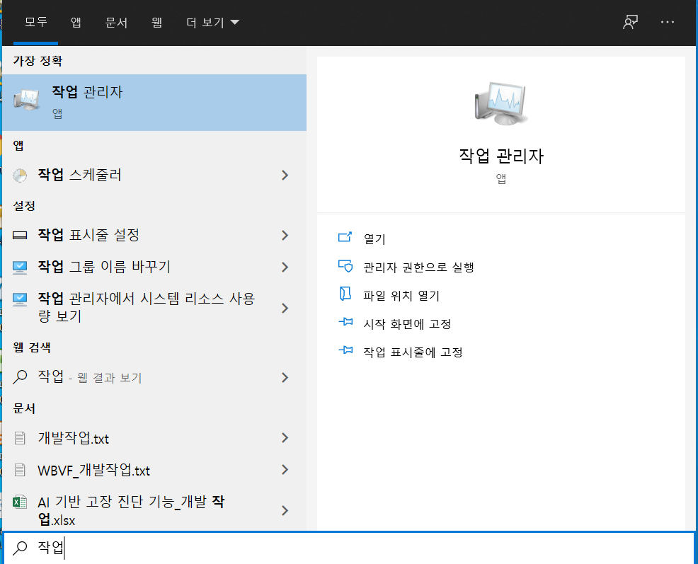The width and height of the screenshot is (698, 564).
Task: Choose 작업 표시줄에 고정
Action: tap(413, 352)
